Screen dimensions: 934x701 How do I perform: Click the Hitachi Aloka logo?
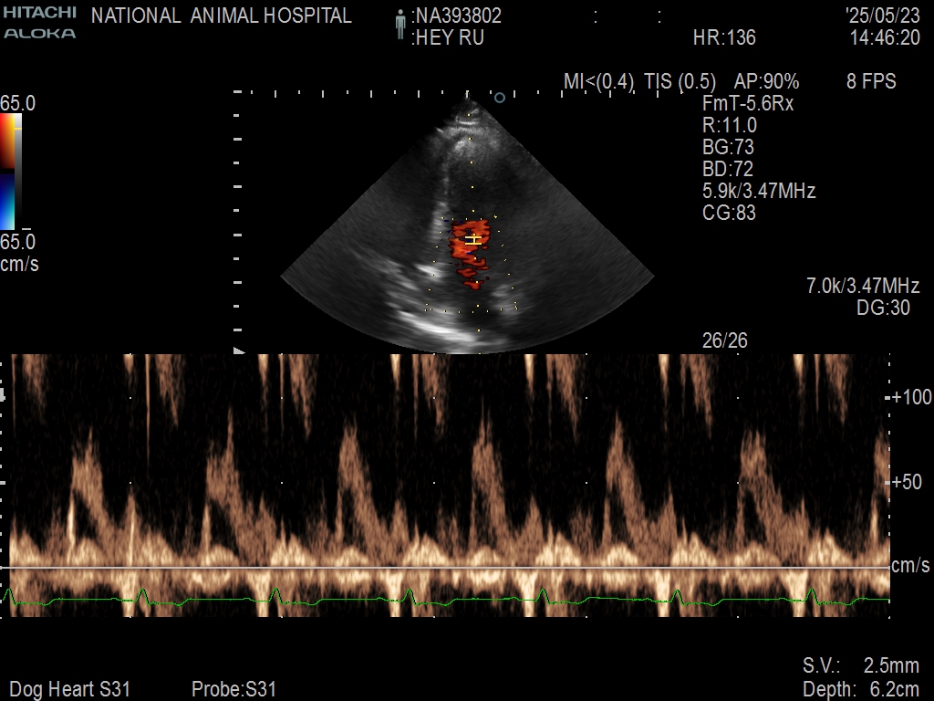[x=39, y=22]
